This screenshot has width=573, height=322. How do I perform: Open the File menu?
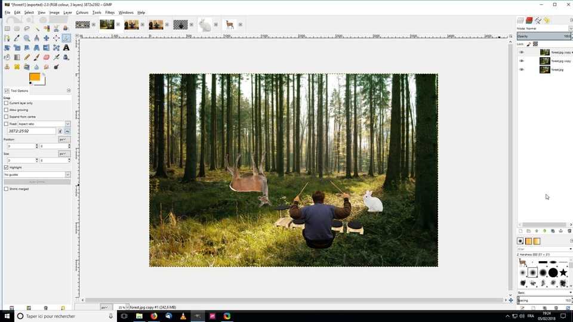click(7, 13)
